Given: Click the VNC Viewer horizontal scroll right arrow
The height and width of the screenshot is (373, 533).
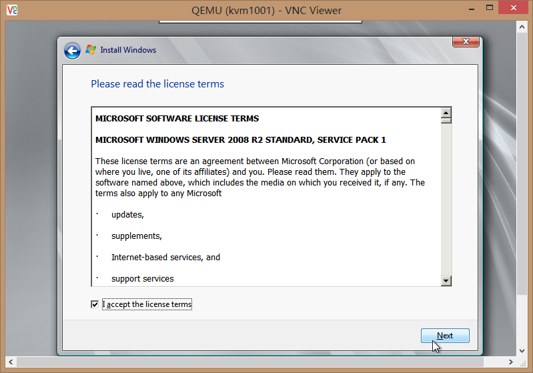Looking at the screenshot, I should [510, 362].
